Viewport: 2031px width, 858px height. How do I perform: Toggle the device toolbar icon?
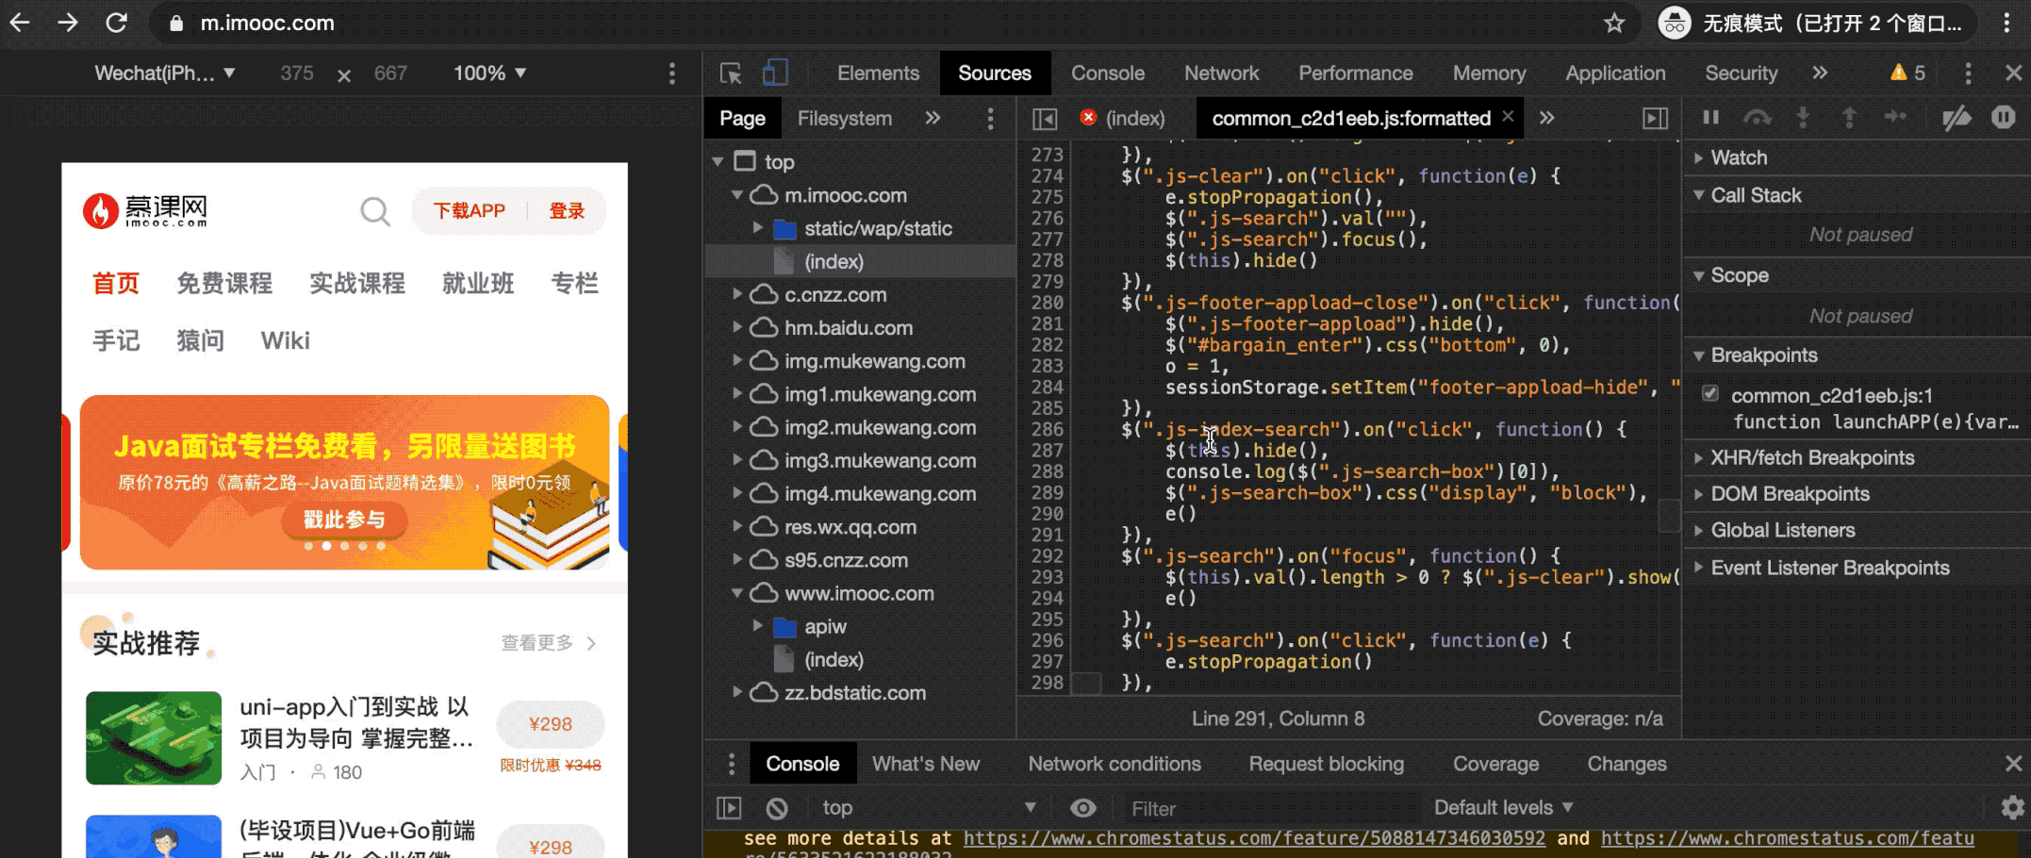[775, 73]
